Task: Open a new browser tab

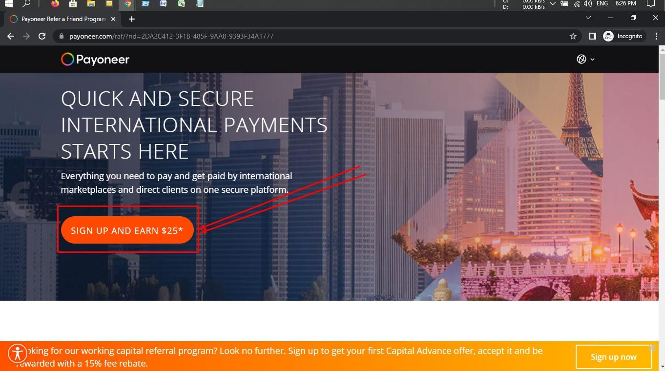Action: [131, 19]
